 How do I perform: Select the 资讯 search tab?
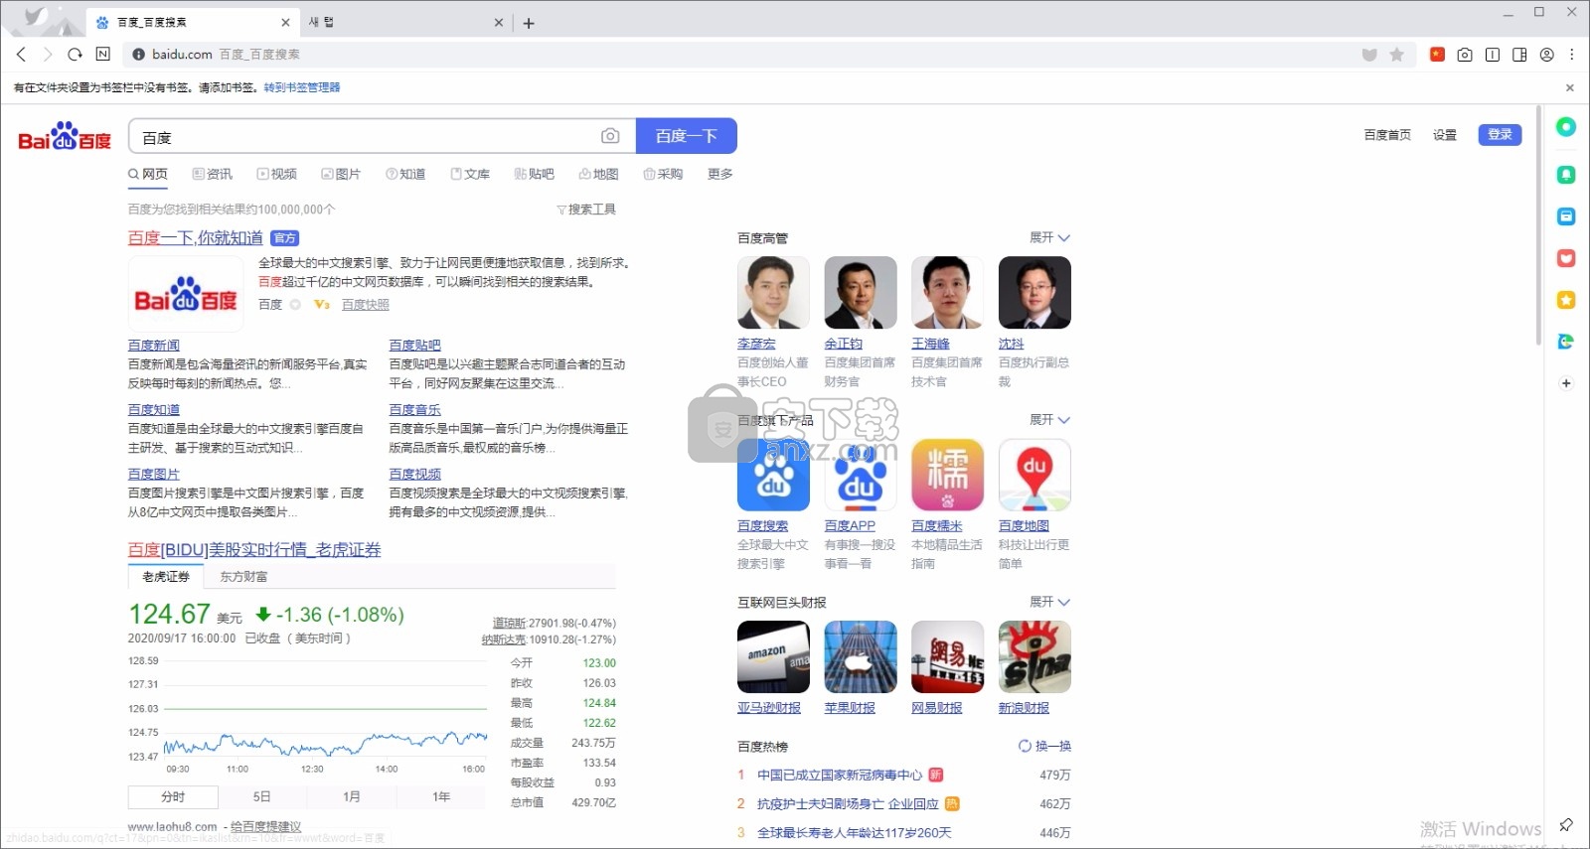pos(213,174)
